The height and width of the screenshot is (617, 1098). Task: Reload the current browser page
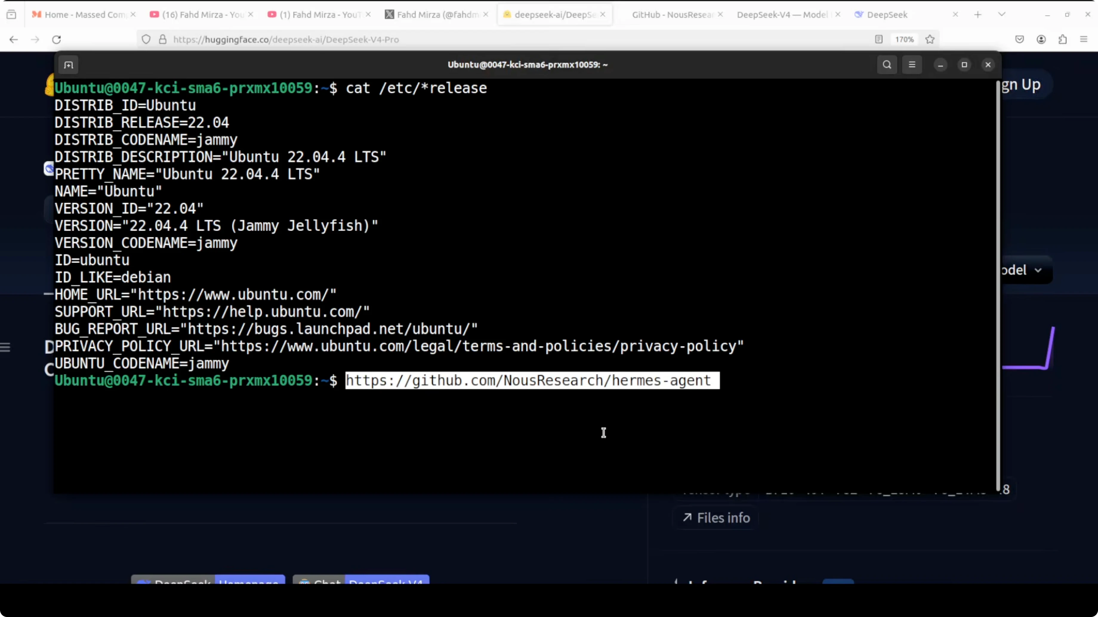tap(56, 40)
